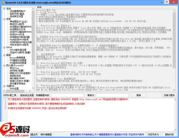Select 多线固定IP叠加NTH+PCC item

[21, 27]
